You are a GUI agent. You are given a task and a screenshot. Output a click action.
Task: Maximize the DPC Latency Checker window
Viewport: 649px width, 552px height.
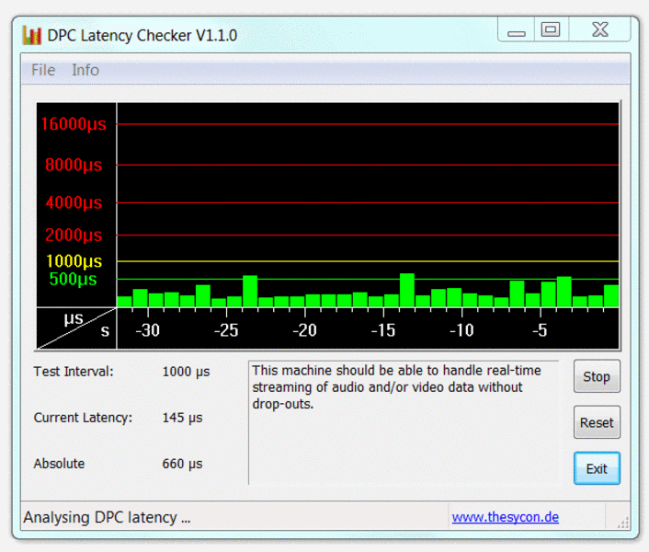(x=551, y=30)
